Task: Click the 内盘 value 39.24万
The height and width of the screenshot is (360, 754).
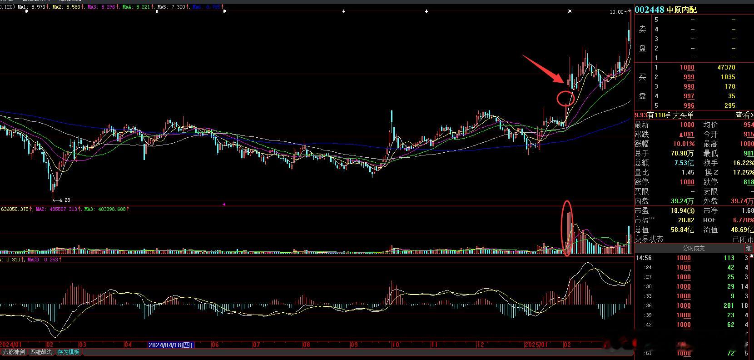Action: [683, 201]
